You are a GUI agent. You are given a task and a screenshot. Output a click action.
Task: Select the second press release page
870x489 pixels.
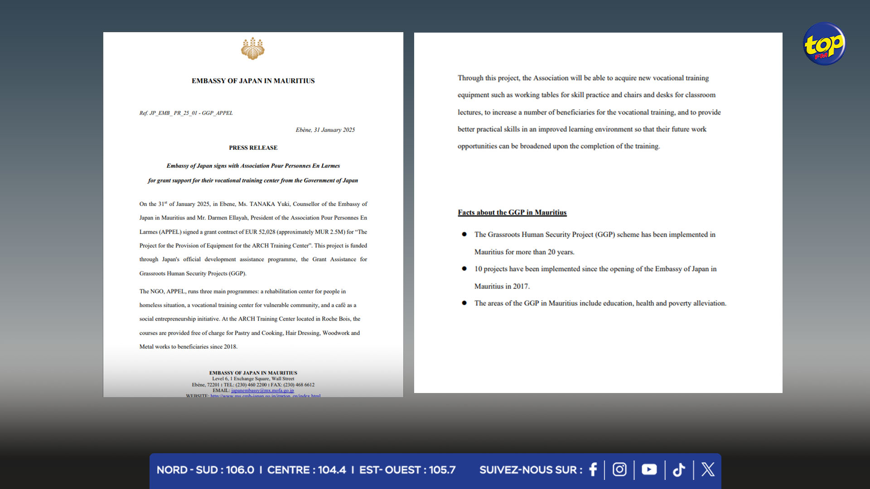coord(598,213)
